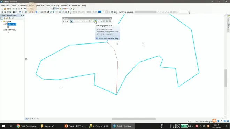Viewport: 230px width, 129px height.
Task: Collapse the editmap3 layer legend
Action: (4, 30)
